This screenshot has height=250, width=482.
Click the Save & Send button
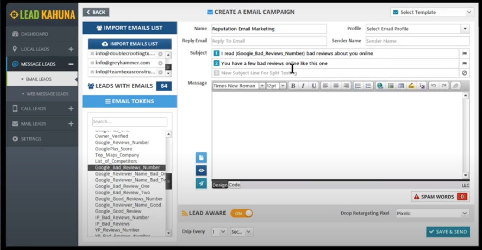[448, 232]
